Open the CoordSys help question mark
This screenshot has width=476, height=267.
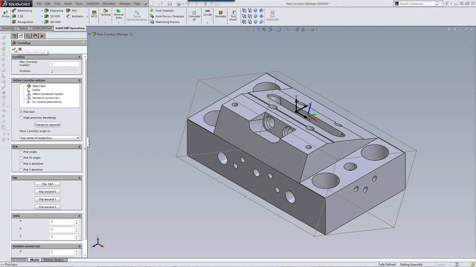83,43
